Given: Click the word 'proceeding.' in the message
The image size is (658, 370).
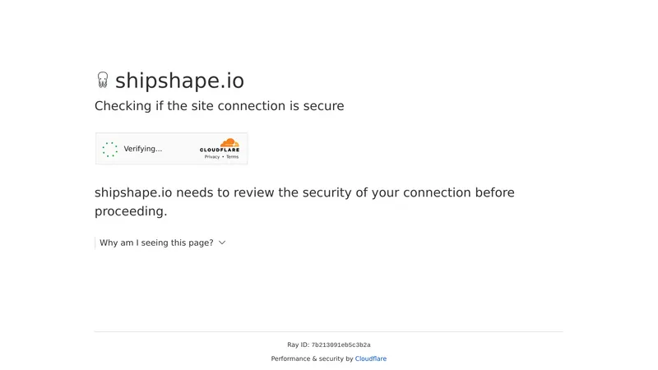Looking at the screenshot, I should 131,211.
